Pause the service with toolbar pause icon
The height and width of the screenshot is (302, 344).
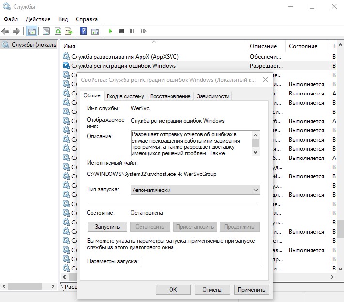tap(132, 31)
